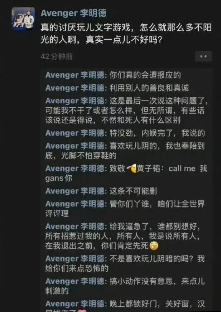
Task: Open the two-dot more options button
Action: [x=203, y=56]
